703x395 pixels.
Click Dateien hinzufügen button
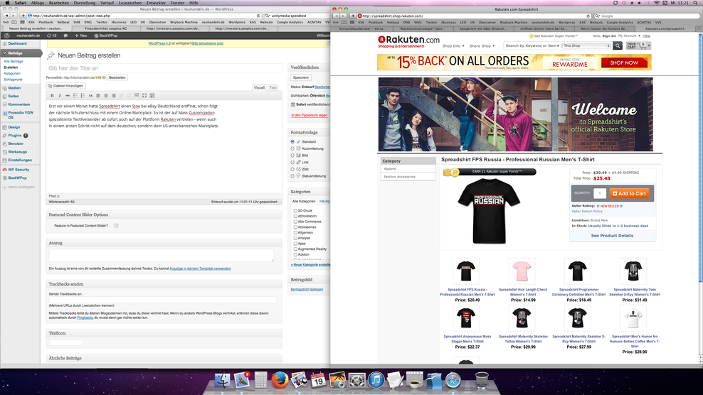[x=65, y=85]
